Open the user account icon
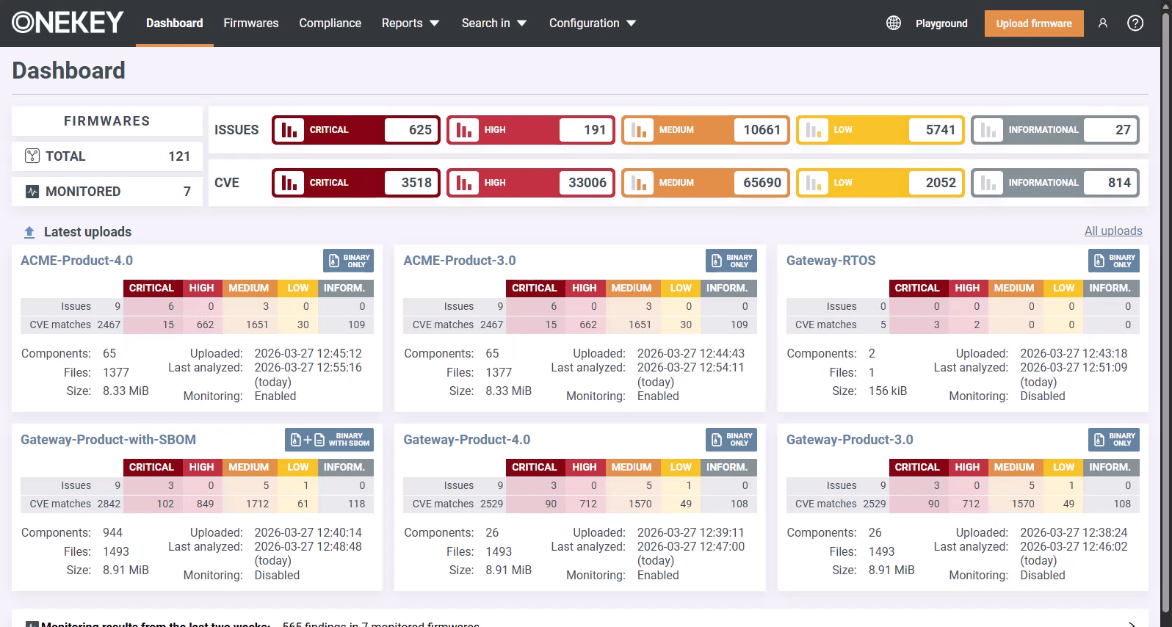Screen dimensions: 1172x627 pyautogui.click(x=1102, y=23)
